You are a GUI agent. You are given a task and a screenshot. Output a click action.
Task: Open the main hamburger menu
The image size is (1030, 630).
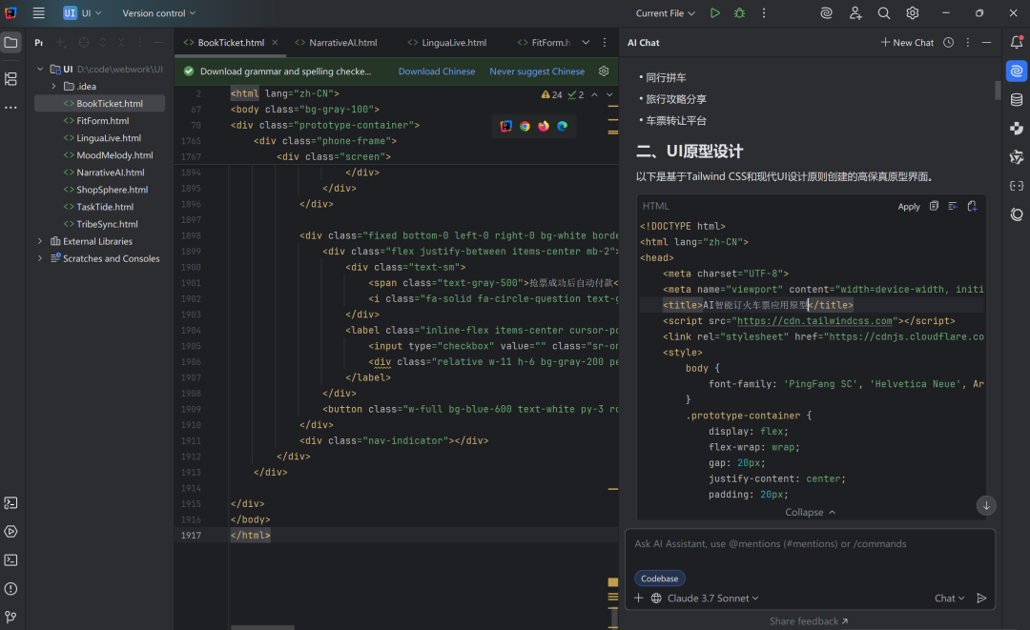pos(39,12)
